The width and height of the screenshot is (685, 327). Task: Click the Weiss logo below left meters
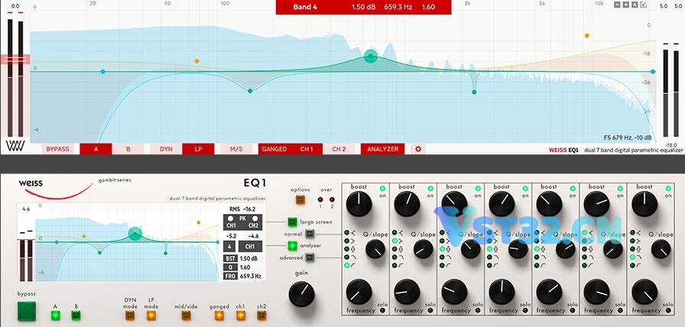[x=15, y=146]
